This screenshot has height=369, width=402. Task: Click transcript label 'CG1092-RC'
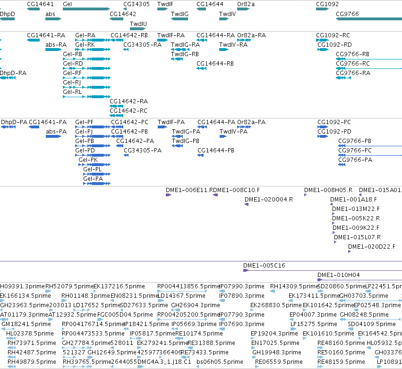(x=333, y=35)
